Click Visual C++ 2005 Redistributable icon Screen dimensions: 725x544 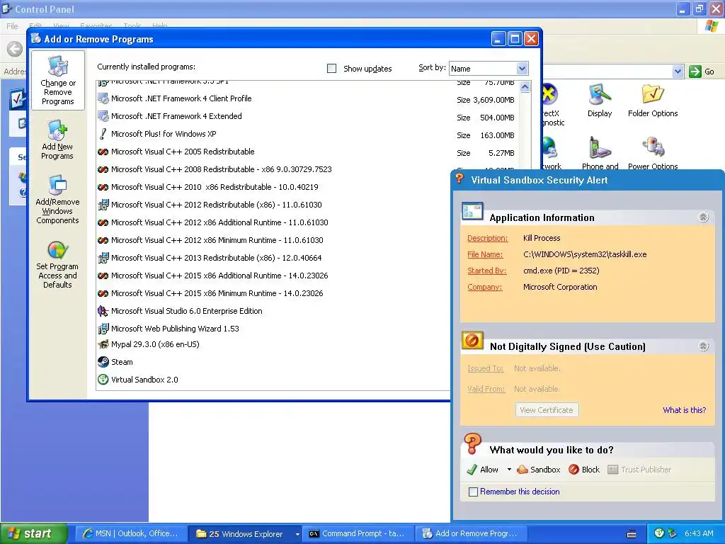coord(103,152)
